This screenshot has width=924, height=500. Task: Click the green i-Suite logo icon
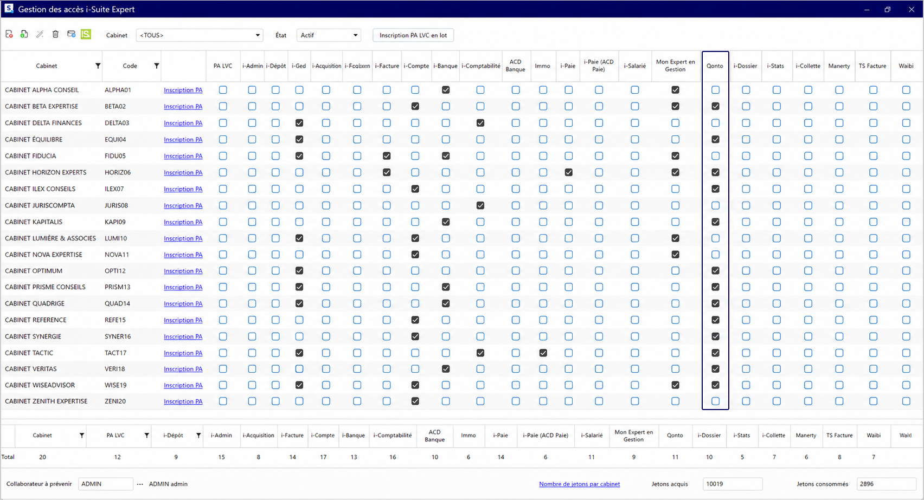[x=86, y=35]
